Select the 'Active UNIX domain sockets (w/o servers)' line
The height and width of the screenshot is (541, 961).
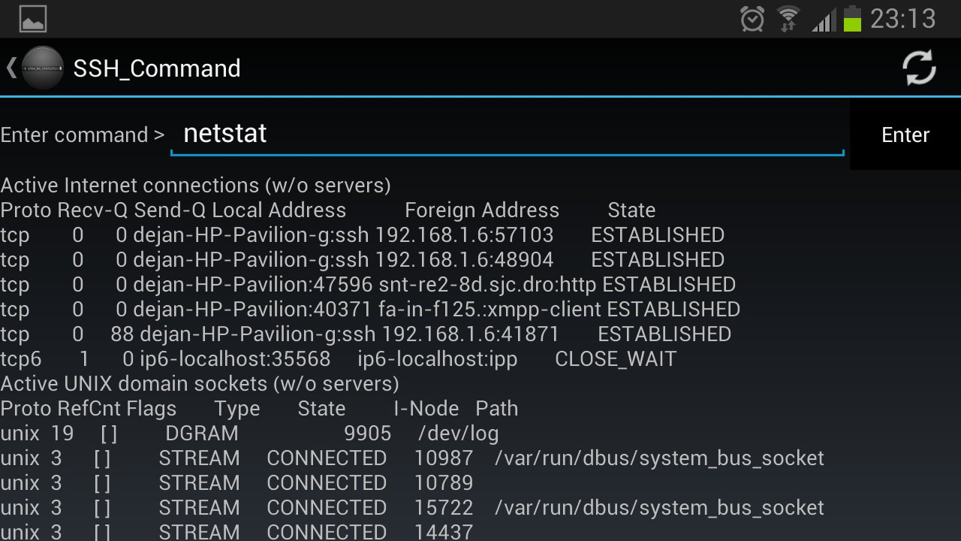click(200, 384)
